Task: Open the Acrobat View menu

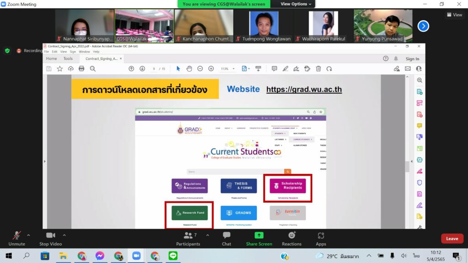Action: pos(63,52)
